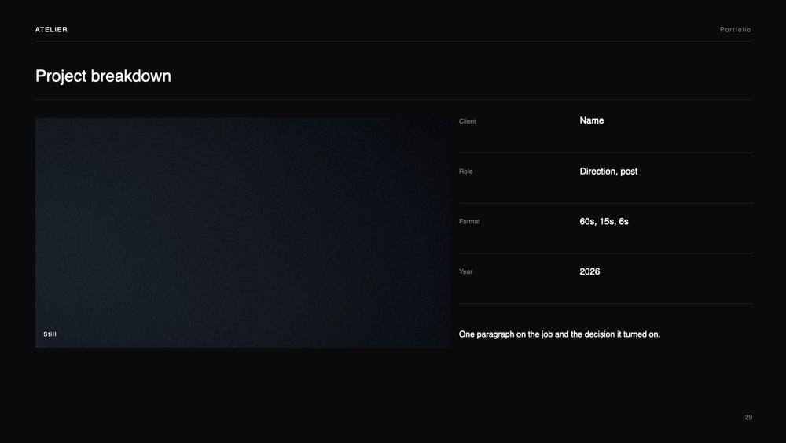Click the page number 29

pyautogui.click(x=748, y=417)
